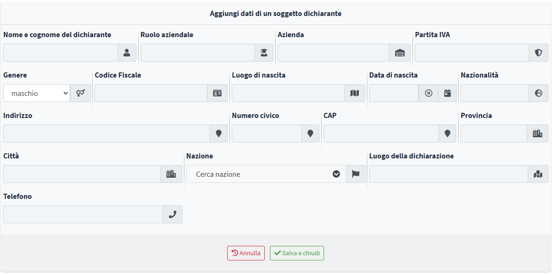Click the warehouse icon beside the Azienda field
Viewport: 554px width, 275px height.
pos(400,53)
